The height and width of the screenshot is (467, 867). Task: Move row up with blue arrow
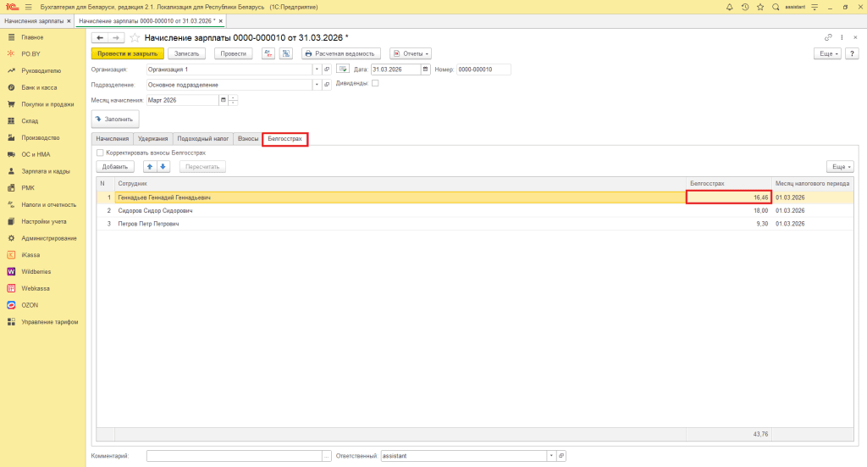[150, 167]
